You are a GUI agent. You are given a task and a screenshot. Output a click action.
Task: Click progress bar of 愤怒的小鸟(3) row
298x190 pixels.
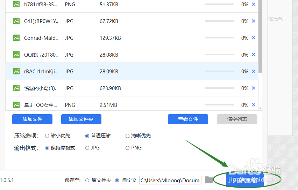pyautogui.click(x=219, y=88)
